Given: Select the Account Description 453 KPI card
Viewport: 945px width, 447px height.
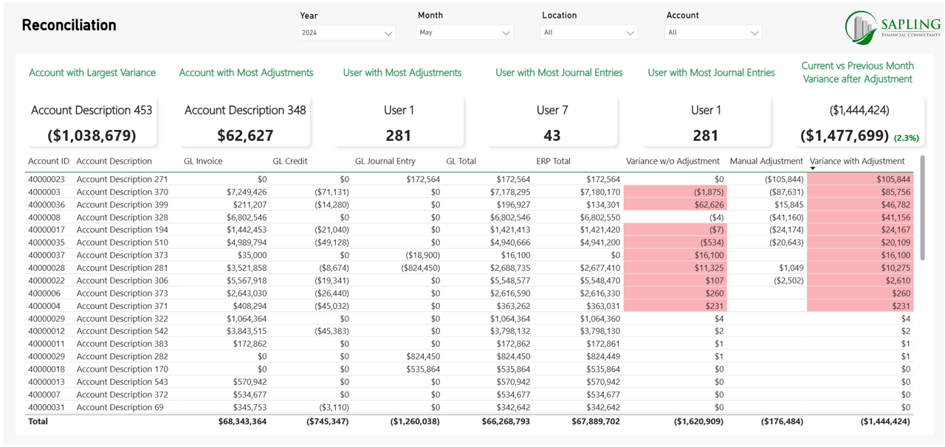Looking at the screenshot, I should tap(92, 122).
